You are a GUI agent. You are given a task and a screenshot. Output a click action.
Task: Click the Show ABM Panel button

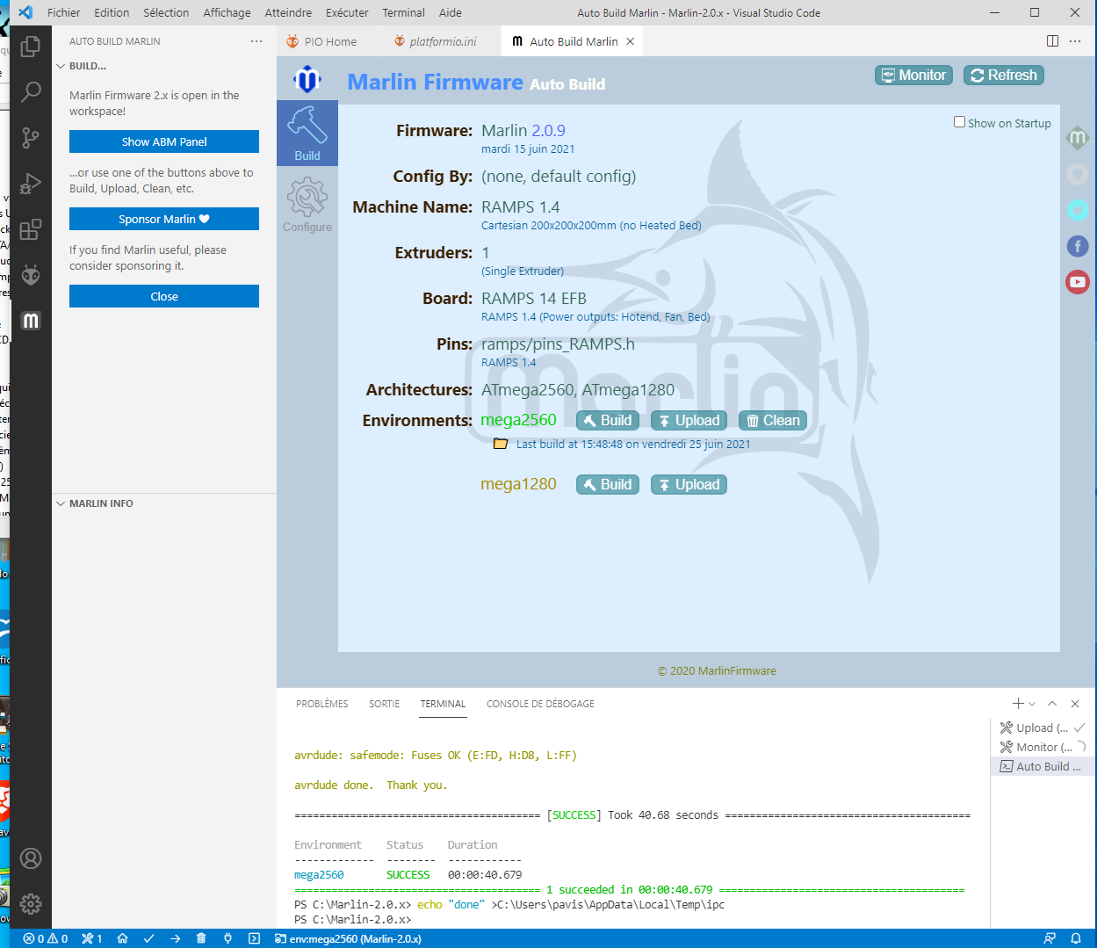pyautogui.click(x=164, y=141)
